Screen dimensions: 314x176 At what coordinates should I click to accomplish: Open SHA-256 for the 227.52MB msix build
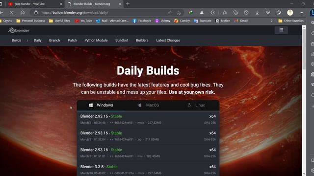(210, 123)
